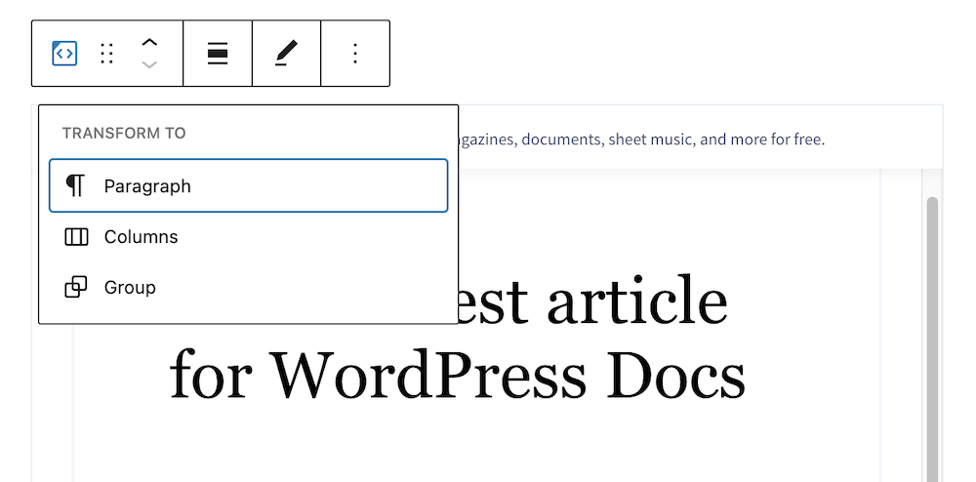Click the 'est article' title line
This screenshot has width=976, height=482.
(592, 301)
